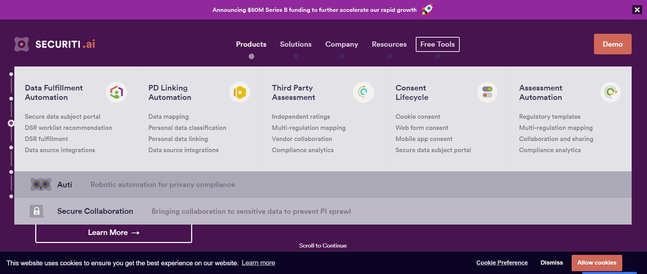Click the PD Linking Automation yellow icon

(x=240, y=92)
